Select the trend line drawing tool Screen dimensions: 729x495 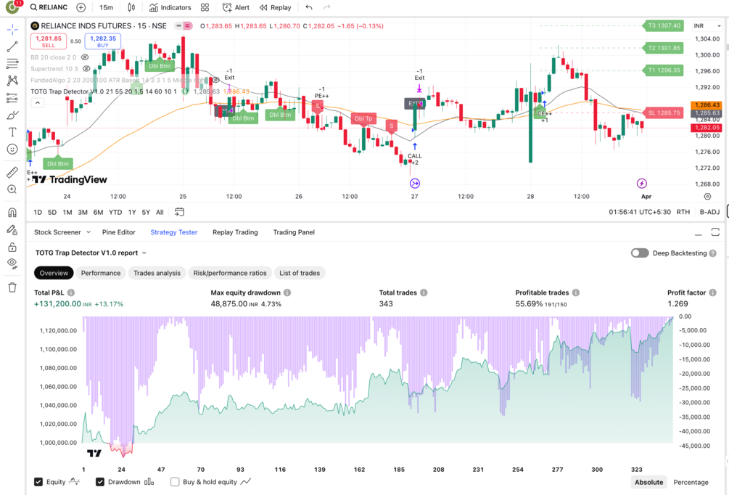click(x=12, y=46)
